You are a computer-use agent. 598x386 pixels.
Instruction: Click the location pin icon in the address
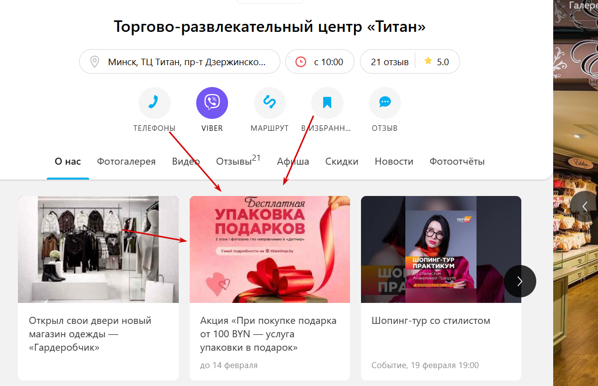click(x=94, y=62)
